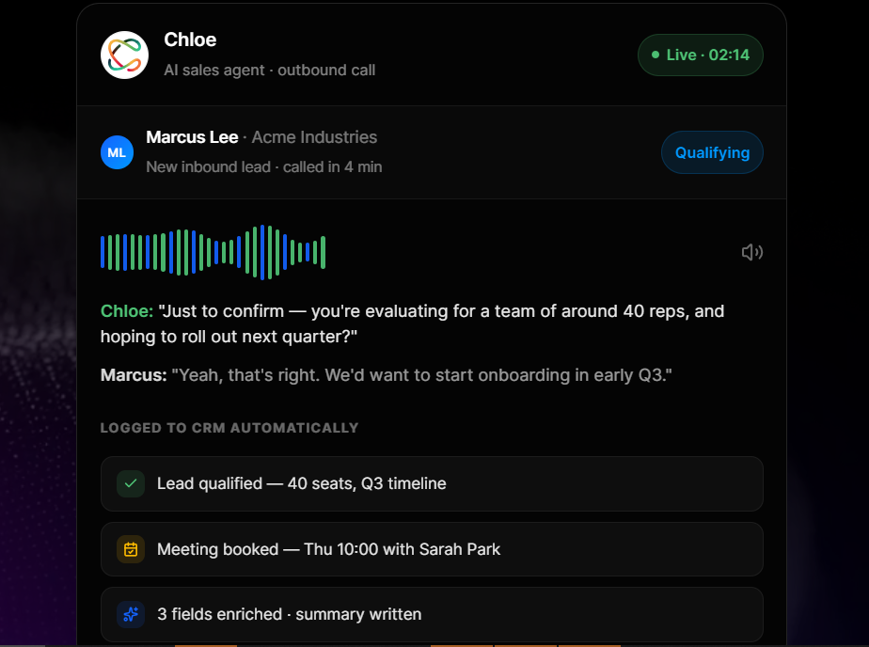Screen dimensions: 869x647
Task: Click the AI sales agent outbound call subtitle
Action: tap(270, 70)
